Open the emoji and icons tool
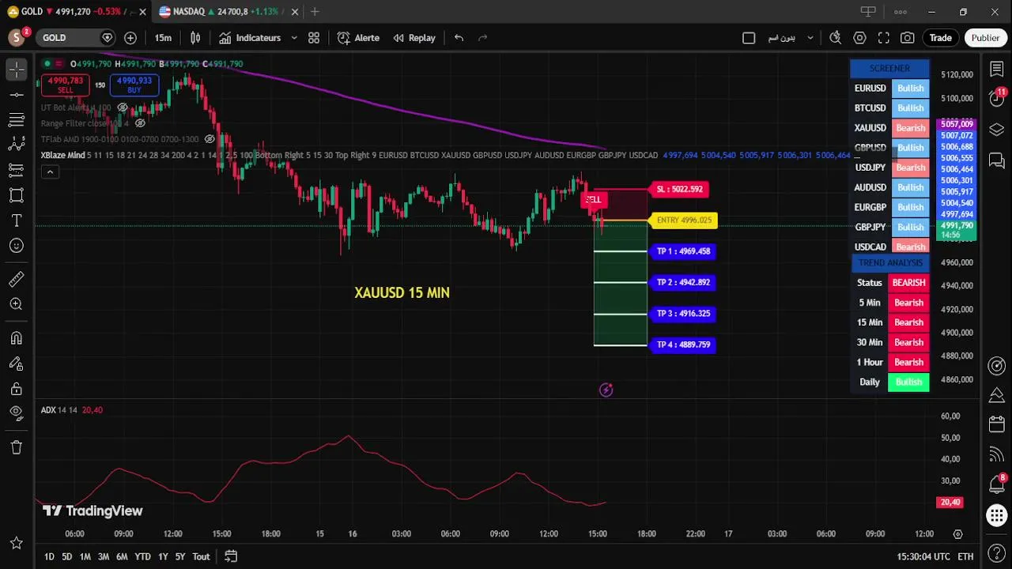Image resolution: width=1012 pixels, height=569 pixels. point(16,246)
